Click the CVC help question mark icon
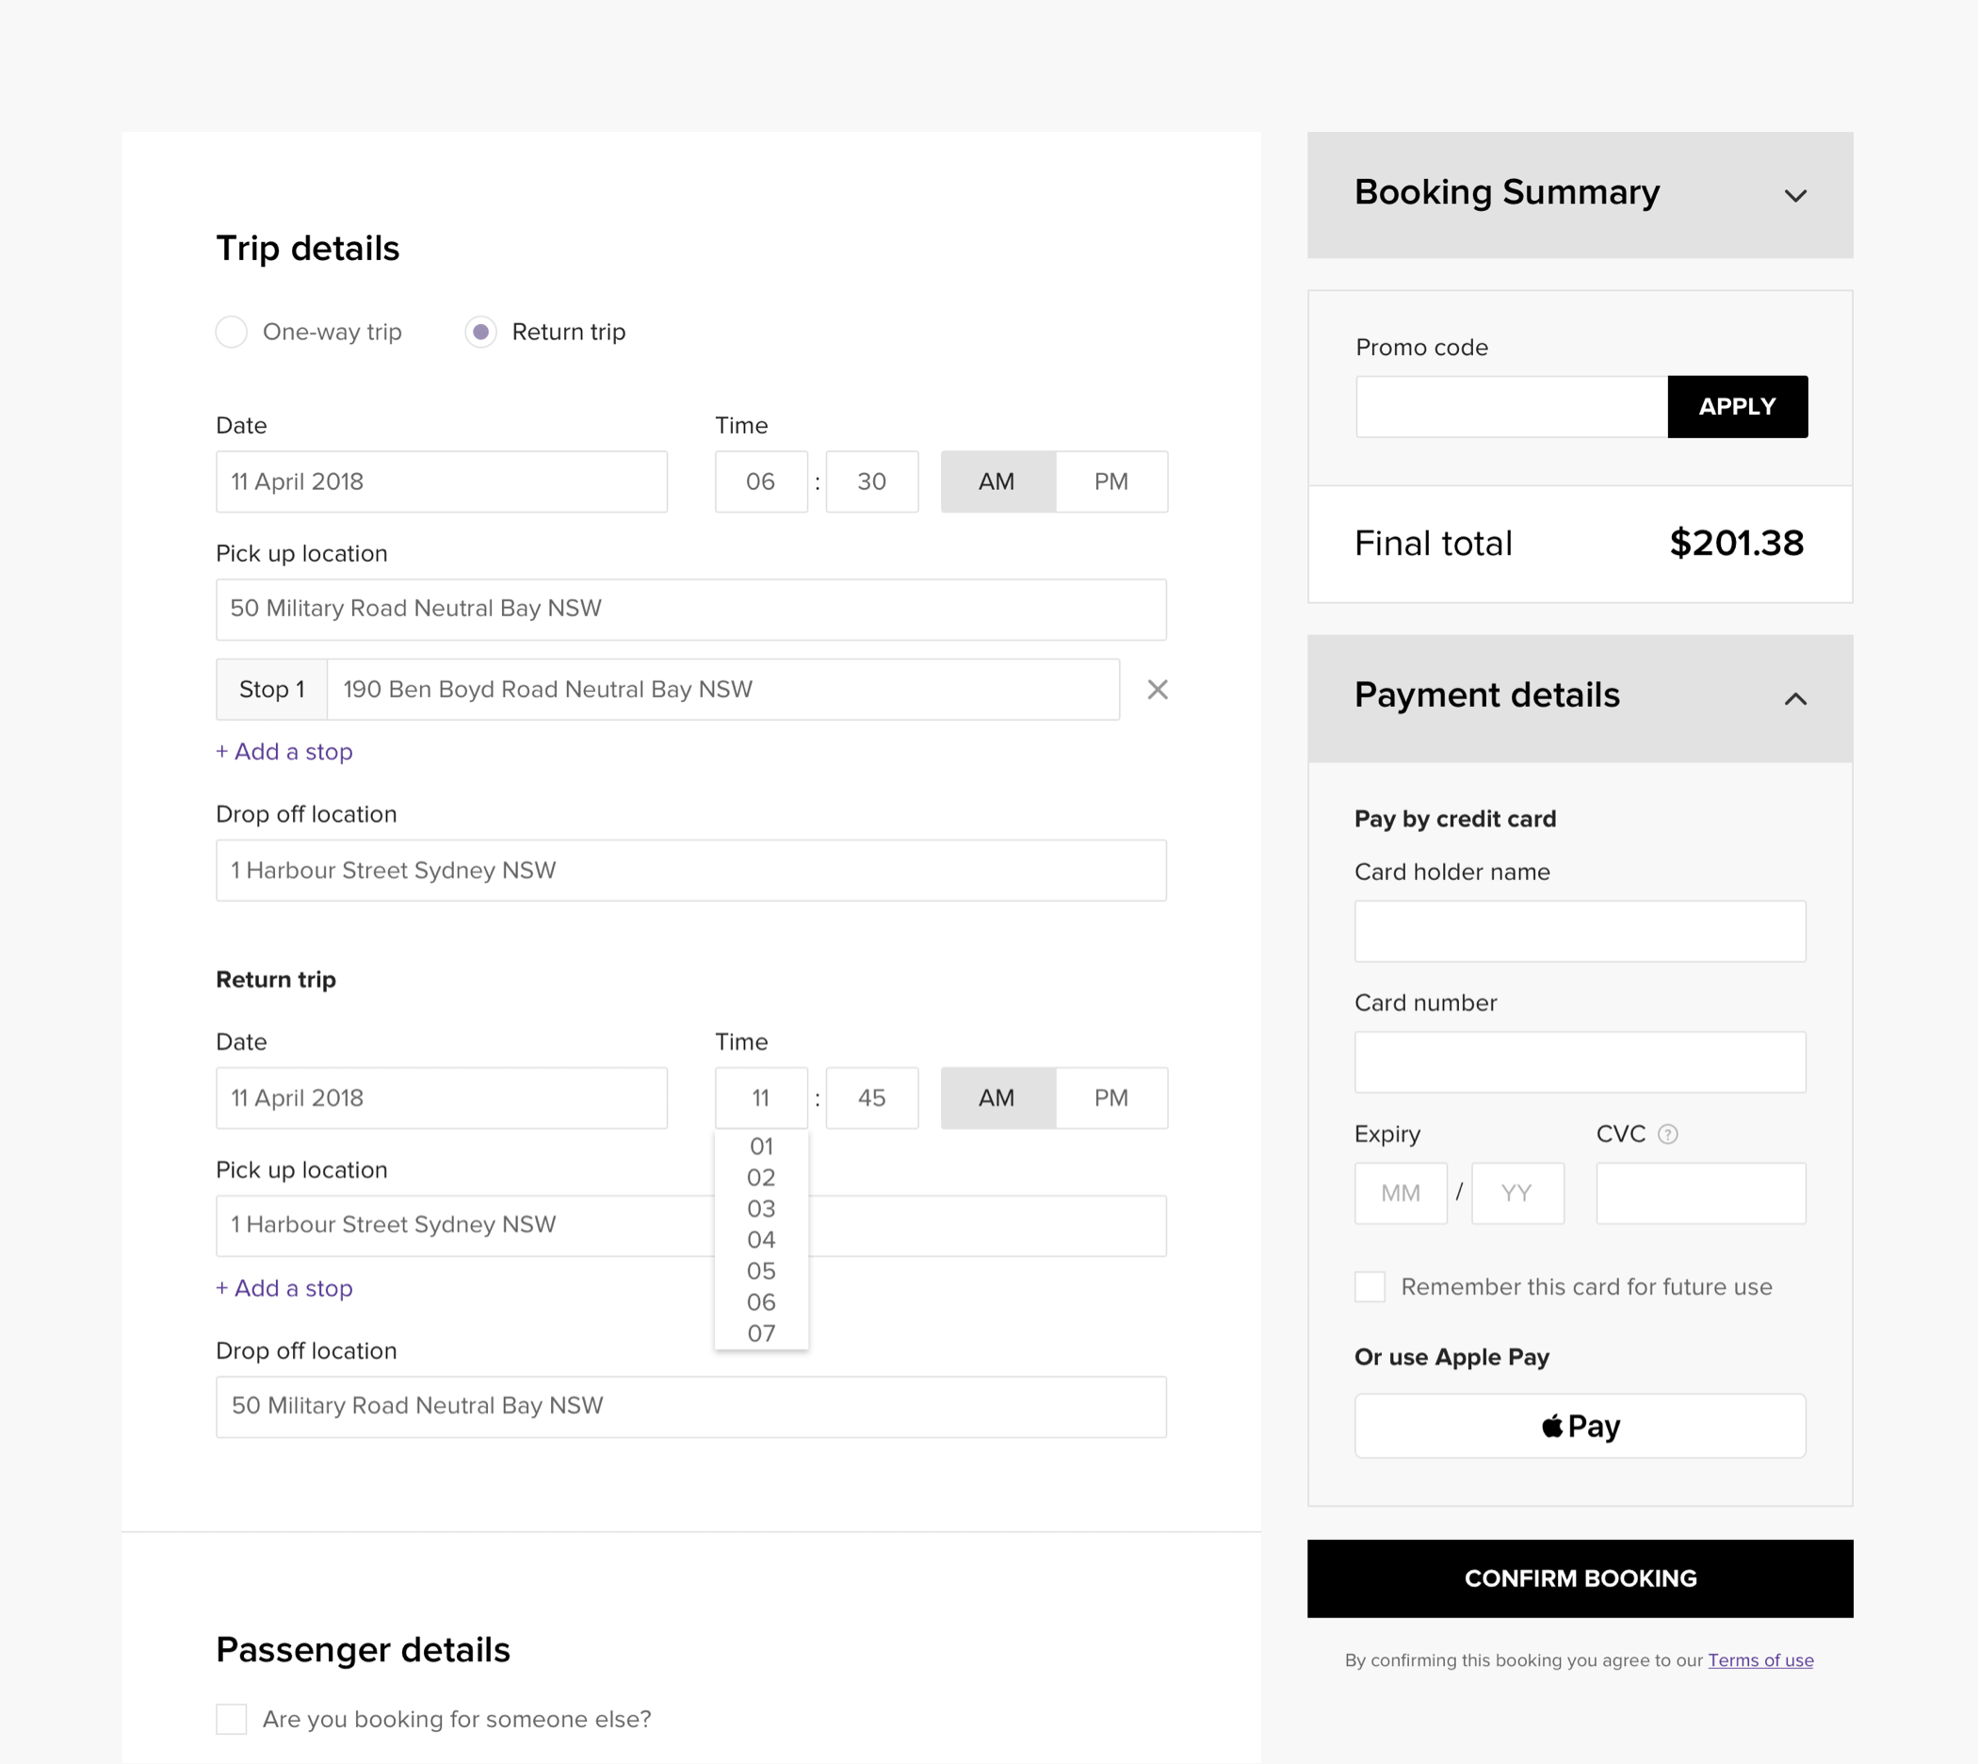This screenshot has height=1764, width=1978. click(x=1667, y=1134)
